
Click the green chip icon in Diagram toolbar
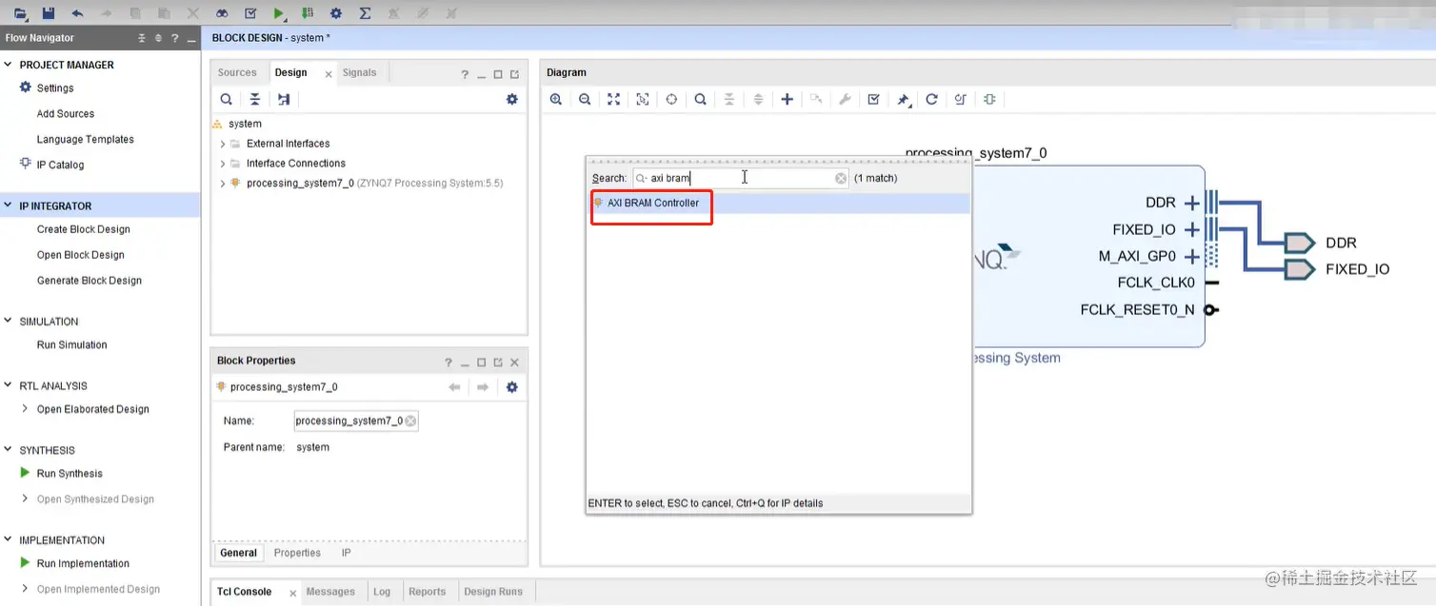(x=989, y=99)
